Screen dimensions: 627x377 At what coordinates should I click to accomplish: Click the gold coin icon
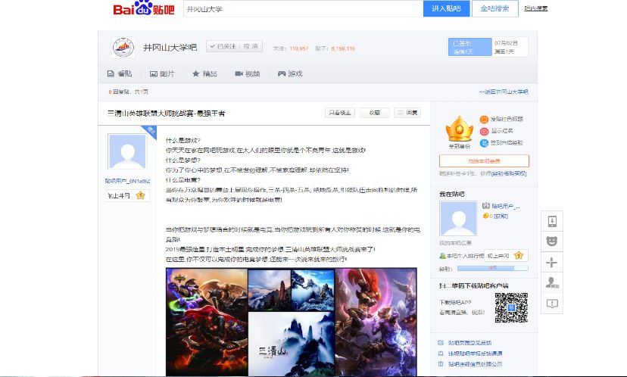click(x=485, y=216)
